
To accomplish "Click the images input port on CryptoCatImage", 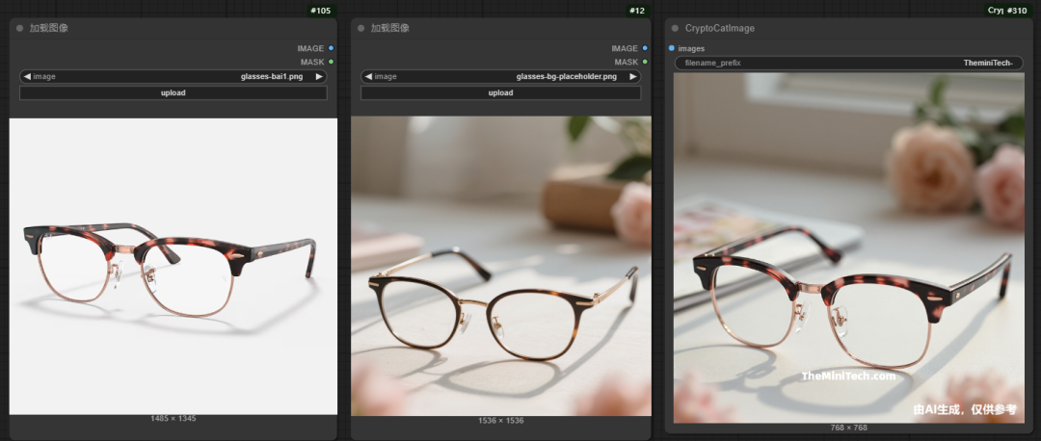I will (x=672, y=48).
